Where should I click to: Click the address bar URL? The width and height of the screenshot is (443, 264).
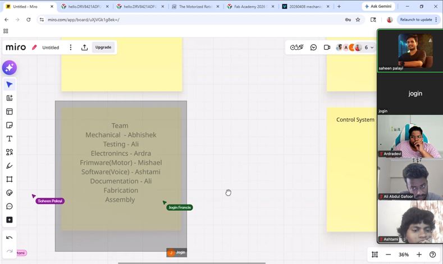84,20
